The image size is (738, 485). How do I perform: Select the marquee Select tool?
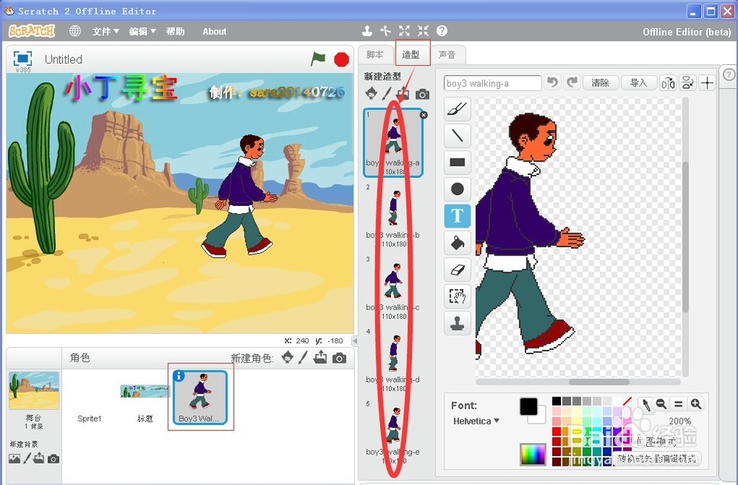click(x=458, y=296)
